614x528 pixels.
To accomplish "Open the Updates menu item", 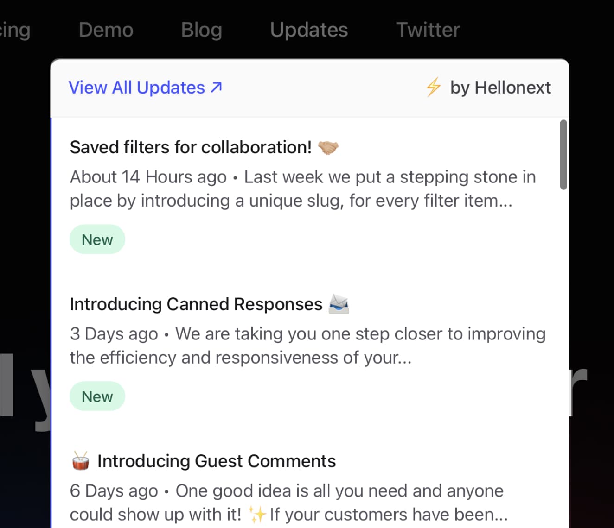I will [308, 29].
